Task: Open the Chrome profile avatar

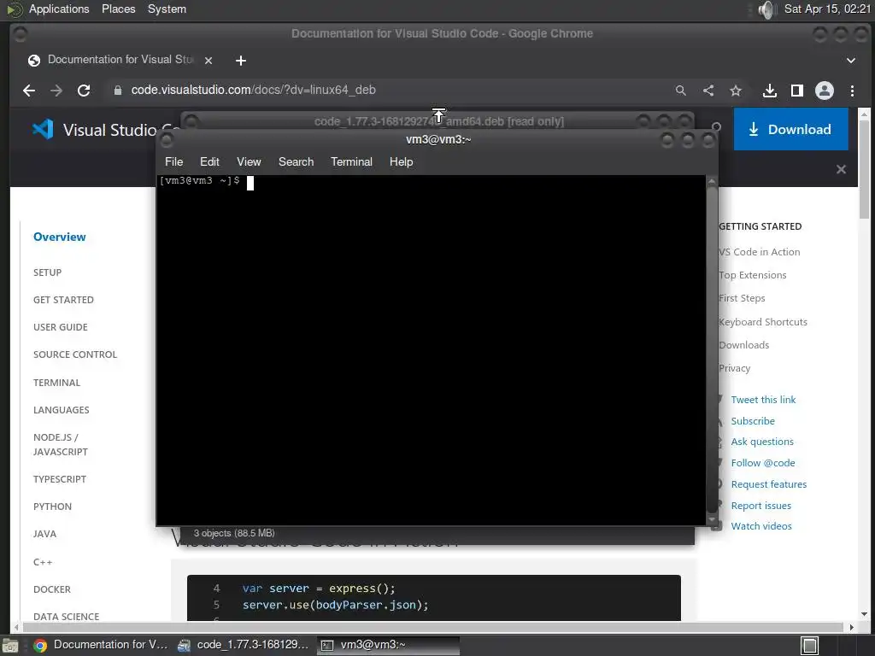Action: [x=825, y=91]
